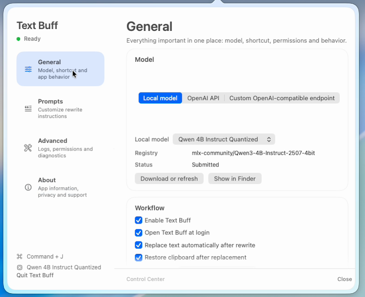Click the Close button at bottom right

point(344,279)
